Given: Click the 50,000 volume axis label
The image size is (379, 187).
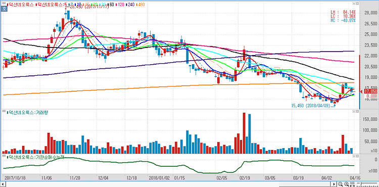Looking at the screenshot, I should pyautogui.click(x=371, y=142).
